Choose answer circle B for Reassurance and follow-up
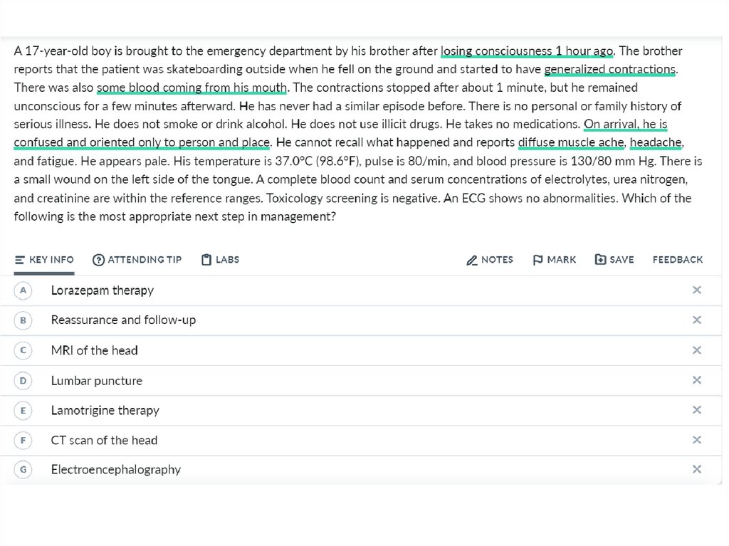 point(23,320)
